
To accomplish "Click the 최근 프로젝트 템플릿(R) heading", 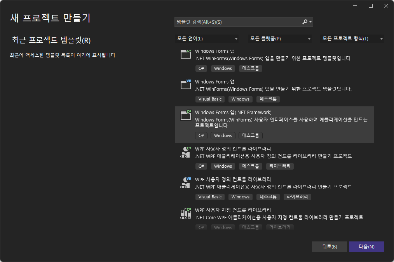I will click(51, 40).
